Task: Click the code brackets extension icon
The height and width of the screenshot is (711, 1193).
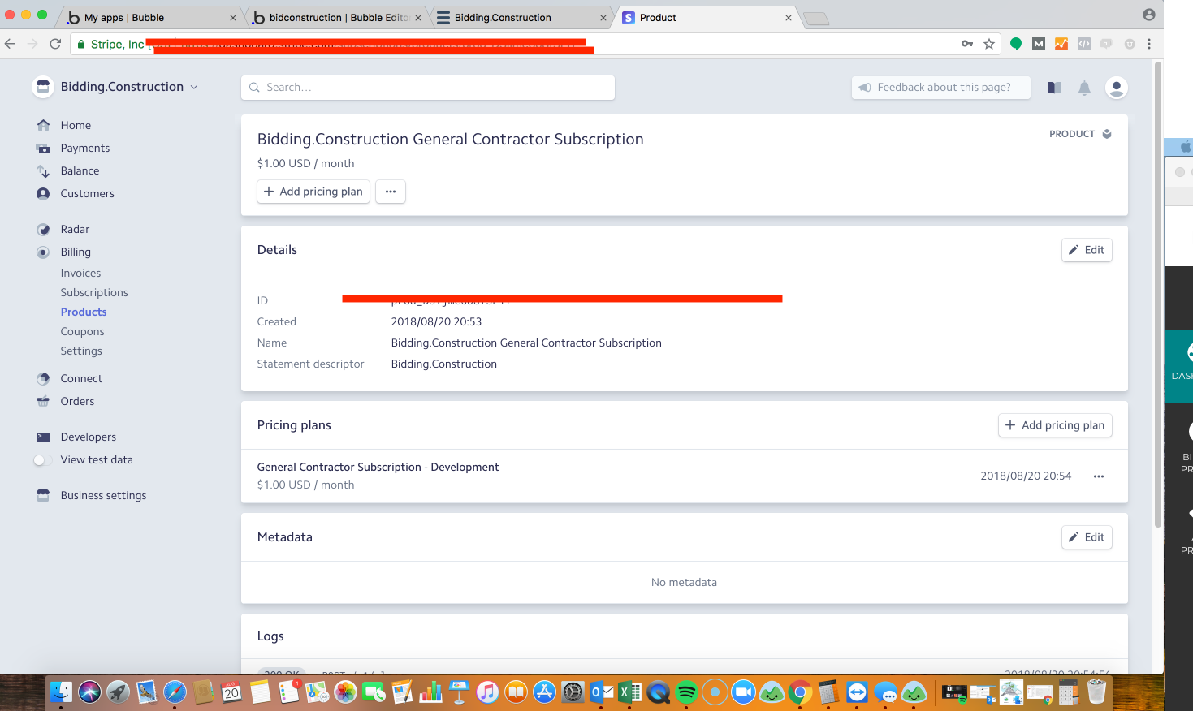Action: 1084,44
